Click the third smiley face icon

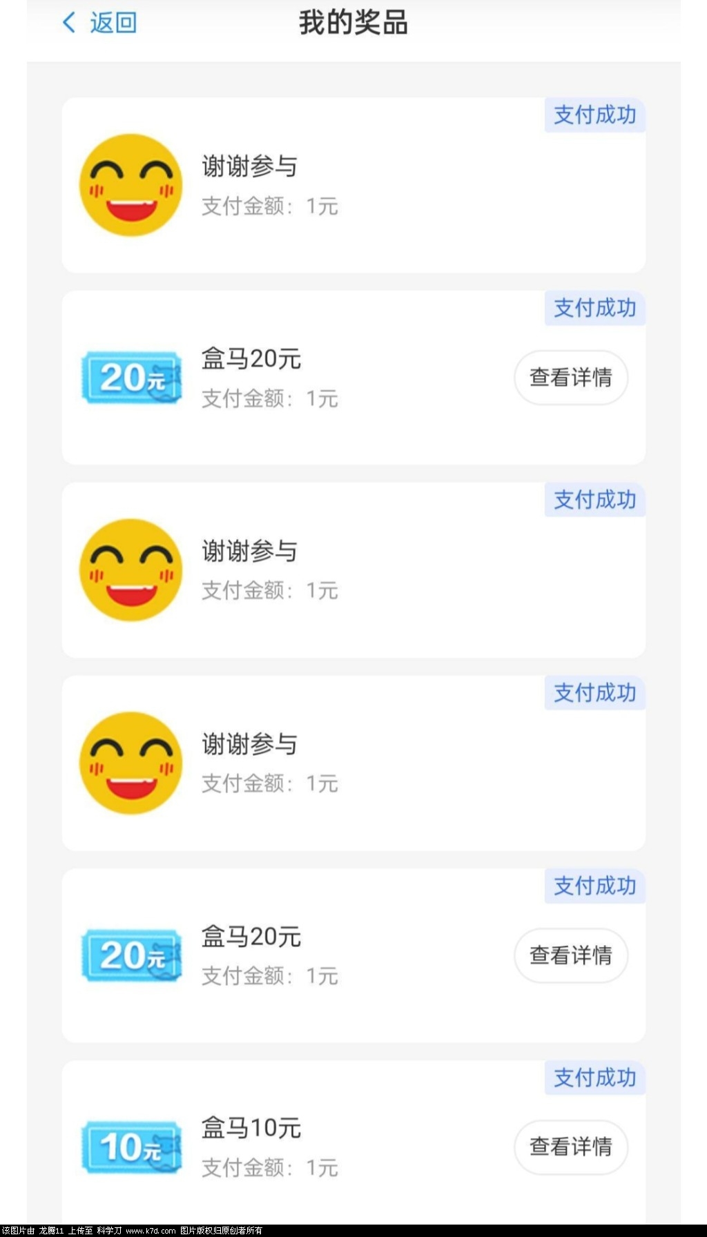point(131,763)
